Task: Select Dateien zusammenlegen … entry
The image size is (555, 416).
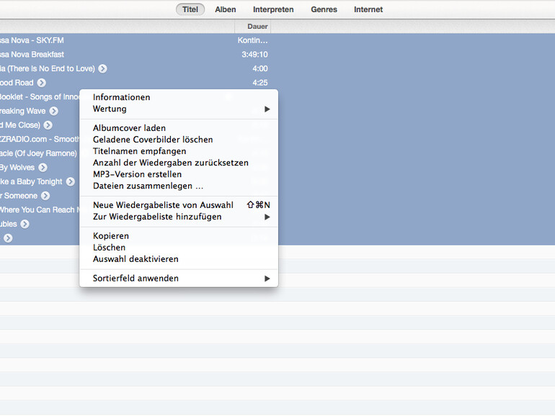Action: 179,186
